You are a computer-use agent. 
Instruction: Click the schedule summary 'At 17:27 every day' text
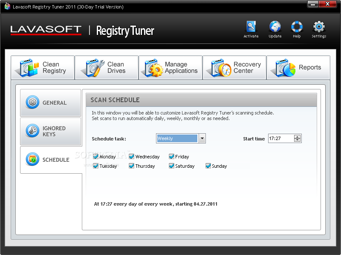click(x=156, y=204)
